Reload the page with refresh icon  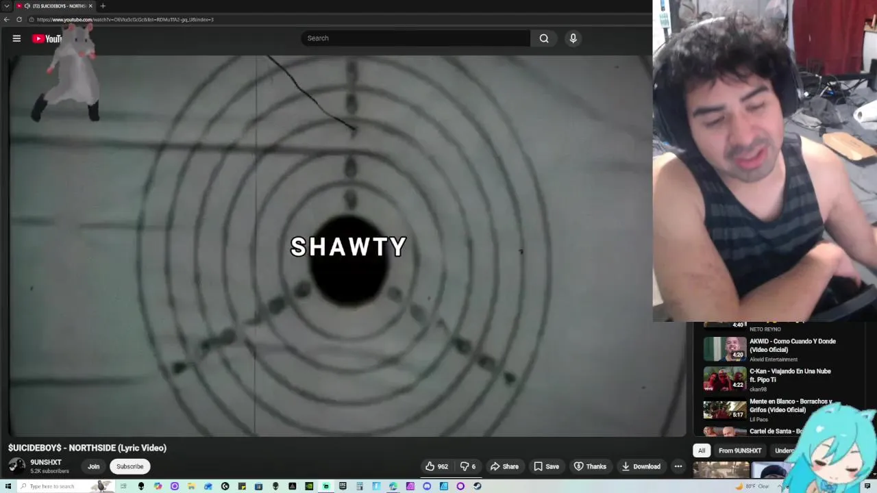tap(18, 19)
